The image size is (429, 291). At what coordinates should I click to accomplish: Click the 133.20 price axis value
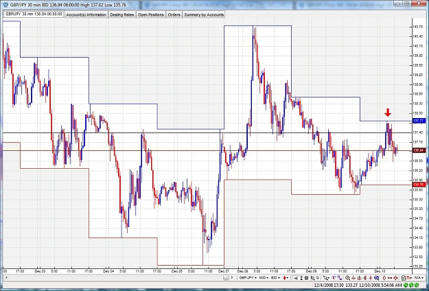[x=417, y=266]
